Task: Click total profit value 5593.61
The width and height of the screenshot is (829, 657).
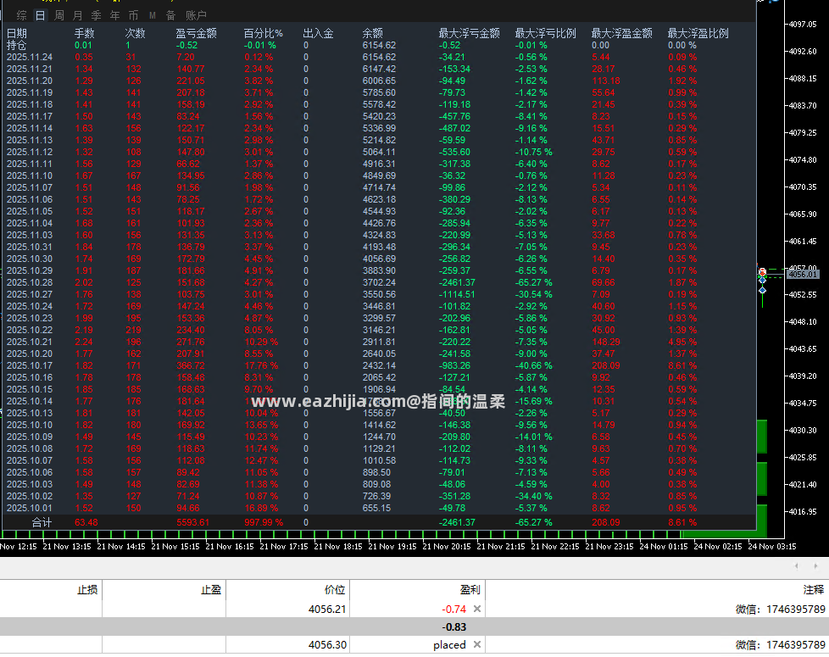Action: click(x=193, y=522)
